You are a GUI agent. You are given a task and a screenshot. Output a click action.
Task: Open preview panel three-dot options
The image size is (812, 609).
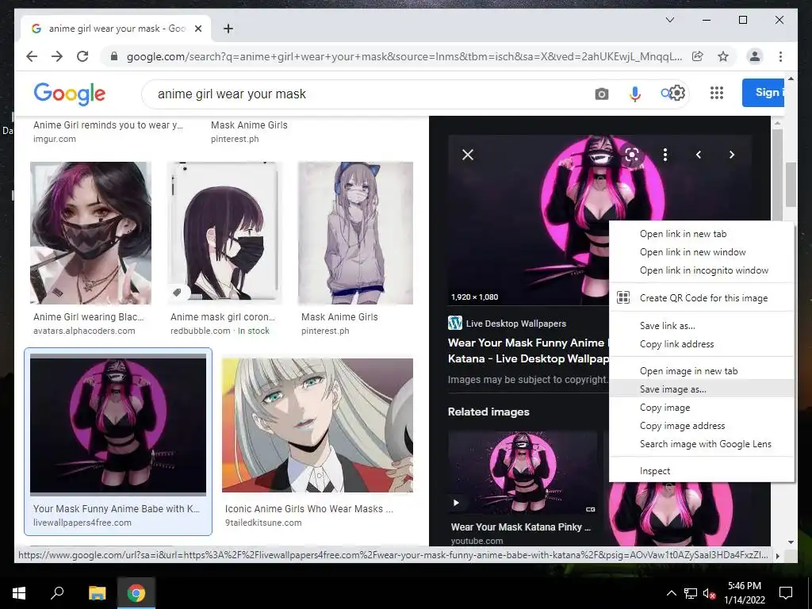pyautogui.click(x=665, y=155)
